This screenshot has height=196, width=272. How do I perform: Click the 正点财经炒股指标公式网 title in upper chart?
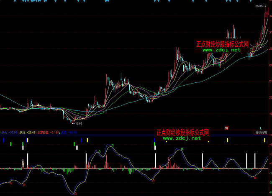click(x=223, y=43)
